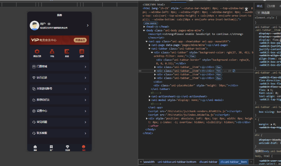
Task: Open the 钻石记录 row chevron
Action: (85, 78)
